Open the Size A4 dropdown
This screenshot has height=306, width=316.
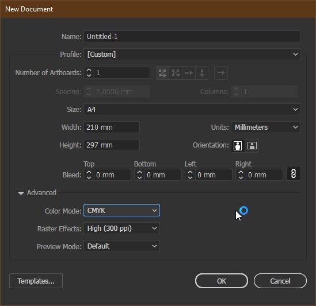(192, 110)
